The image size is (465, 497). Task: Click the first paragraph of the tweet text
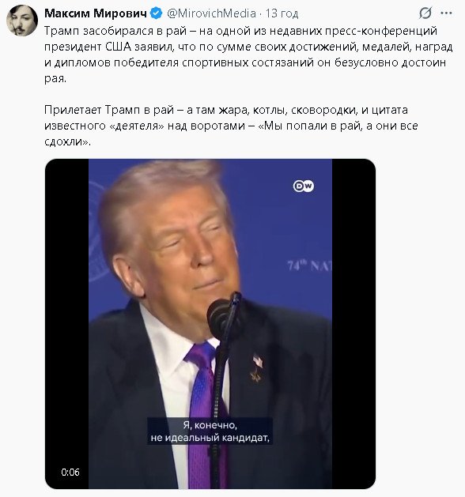pyautogui.click(x=248, y=55)
